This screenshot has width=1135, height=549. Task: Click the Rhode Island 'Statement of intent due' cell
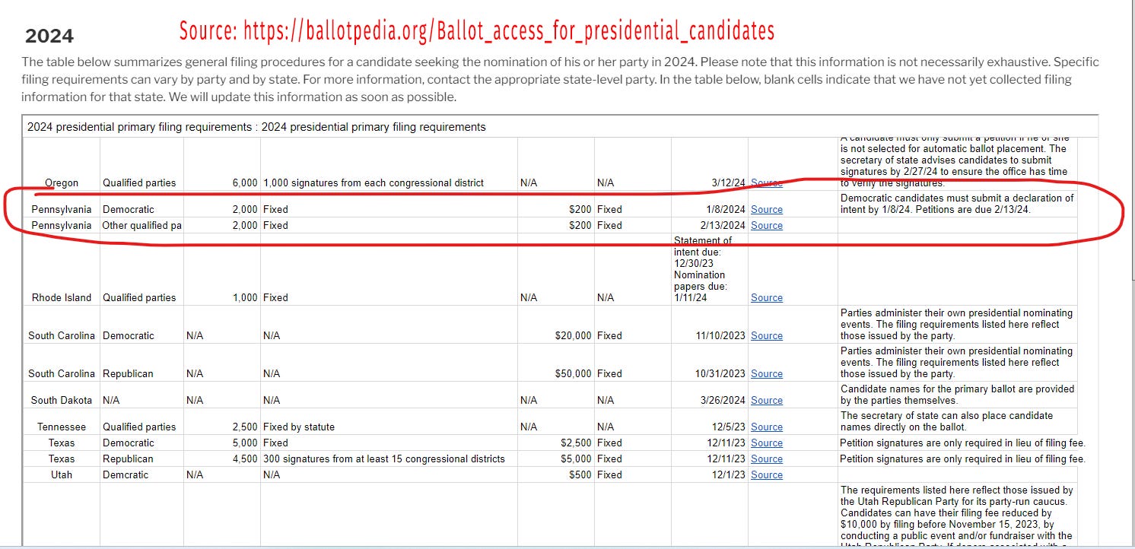tap(710, 269)
